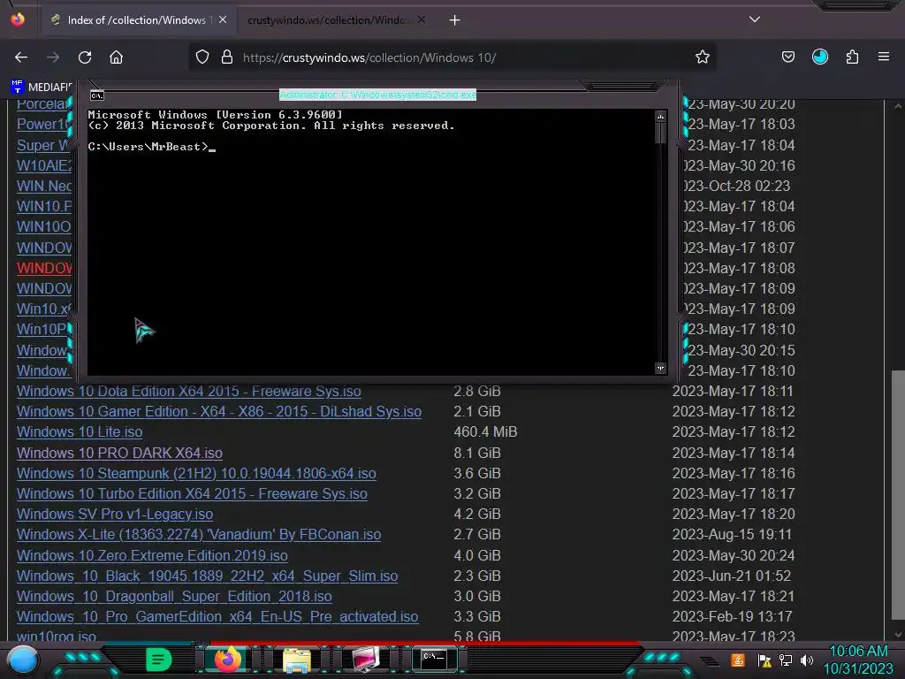Expand the list all tabs chevron

755,19
